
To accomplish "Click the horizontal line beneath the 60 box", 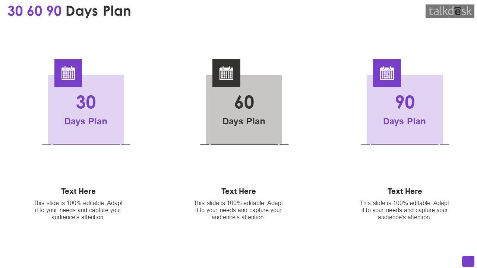I will [244, 144].
